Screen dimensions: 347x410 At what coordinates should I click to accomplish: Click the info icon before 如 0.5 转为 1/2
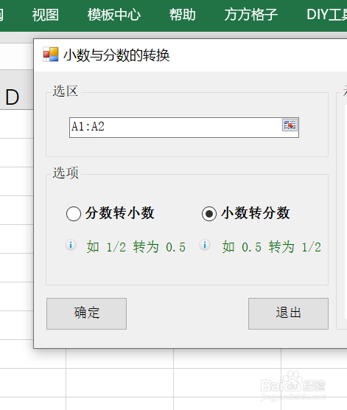[205, 245]
